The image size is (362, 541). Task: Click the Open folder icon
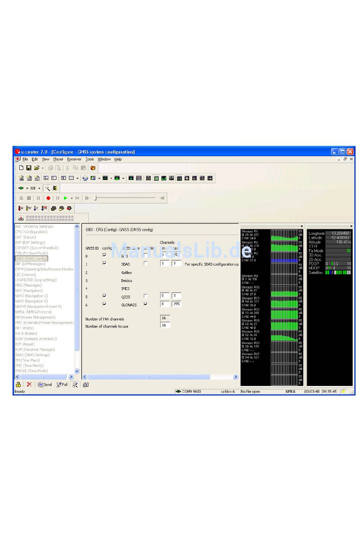tap(37, 168)
